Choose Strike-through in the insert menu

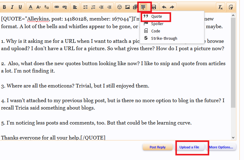click(x=164, y=38)
